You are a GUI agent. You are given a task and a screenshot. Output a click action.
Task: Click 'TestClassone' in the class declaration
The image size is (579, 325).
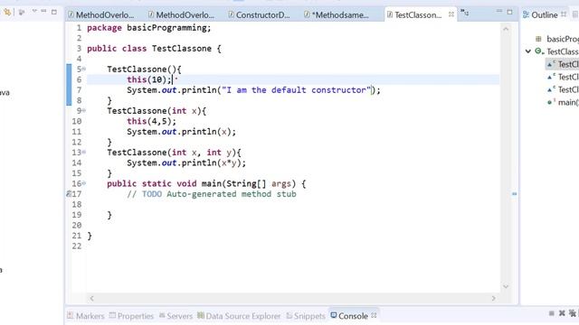[181, 49]
